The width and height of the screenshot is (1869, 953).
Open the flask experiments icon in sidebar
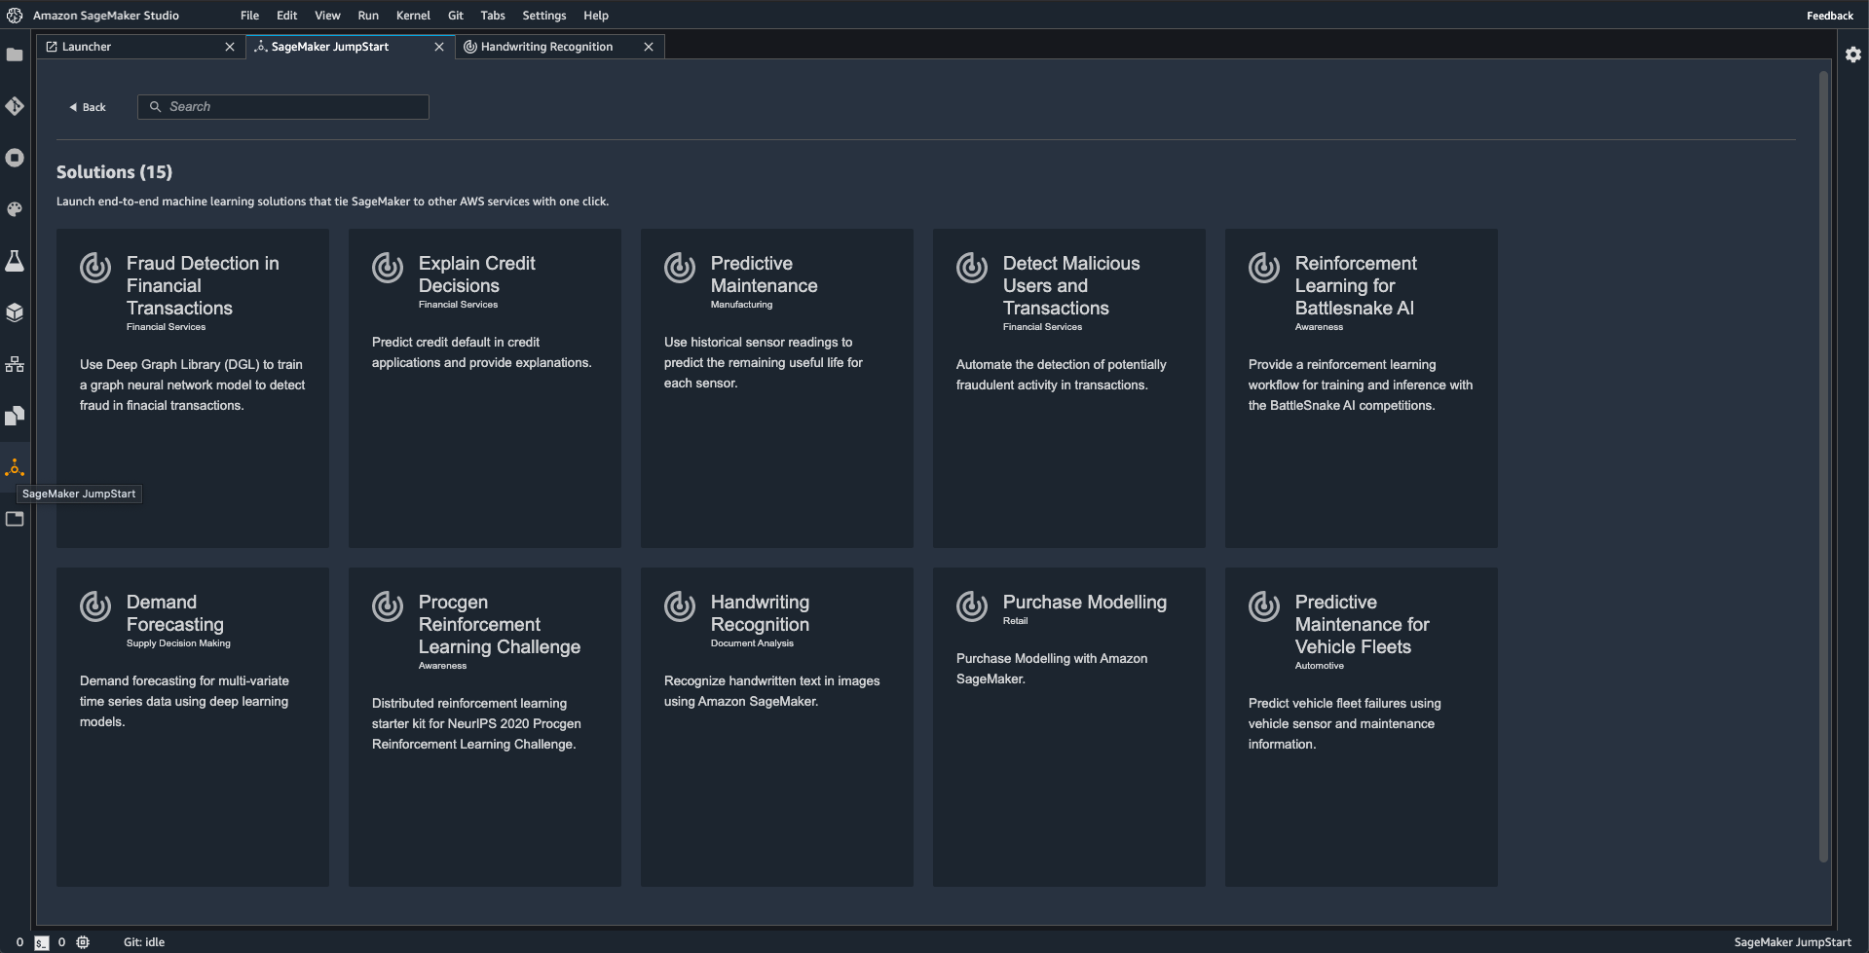point(15,261)
